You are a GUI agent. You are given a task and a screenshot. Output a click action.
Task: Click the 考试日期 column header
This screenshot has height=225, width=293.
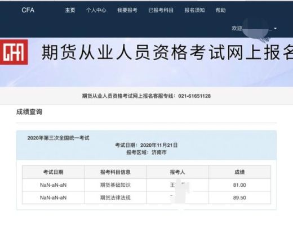click(x=54, y=172)
